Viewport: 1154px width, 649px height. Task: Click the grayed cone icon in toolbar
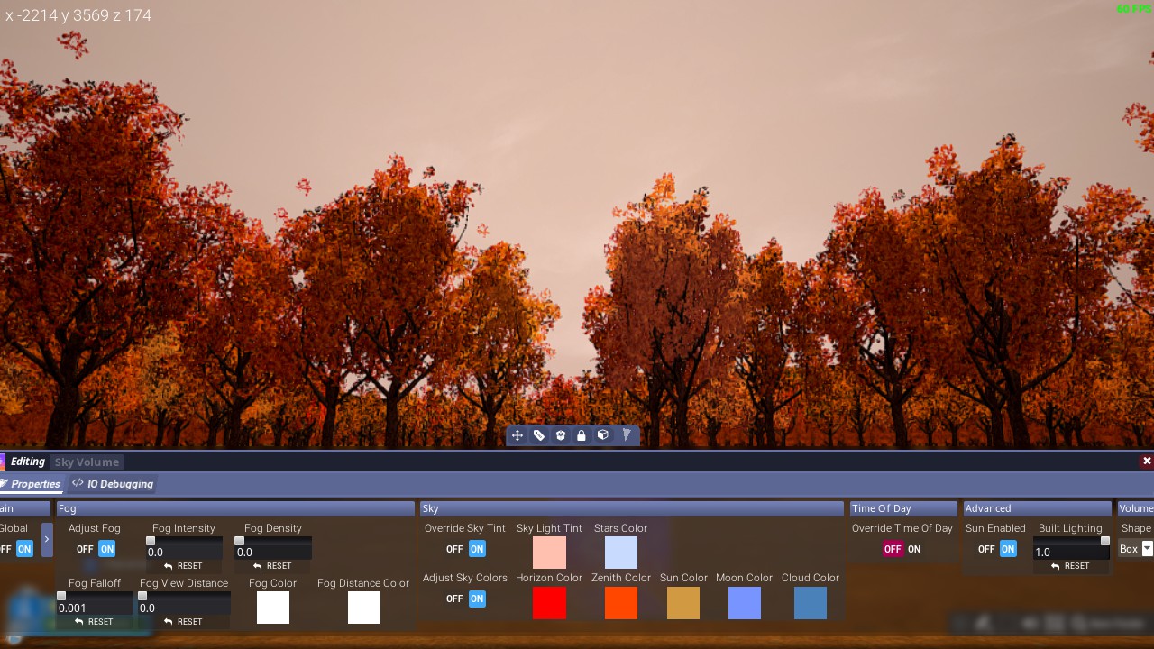coord(626,435)
